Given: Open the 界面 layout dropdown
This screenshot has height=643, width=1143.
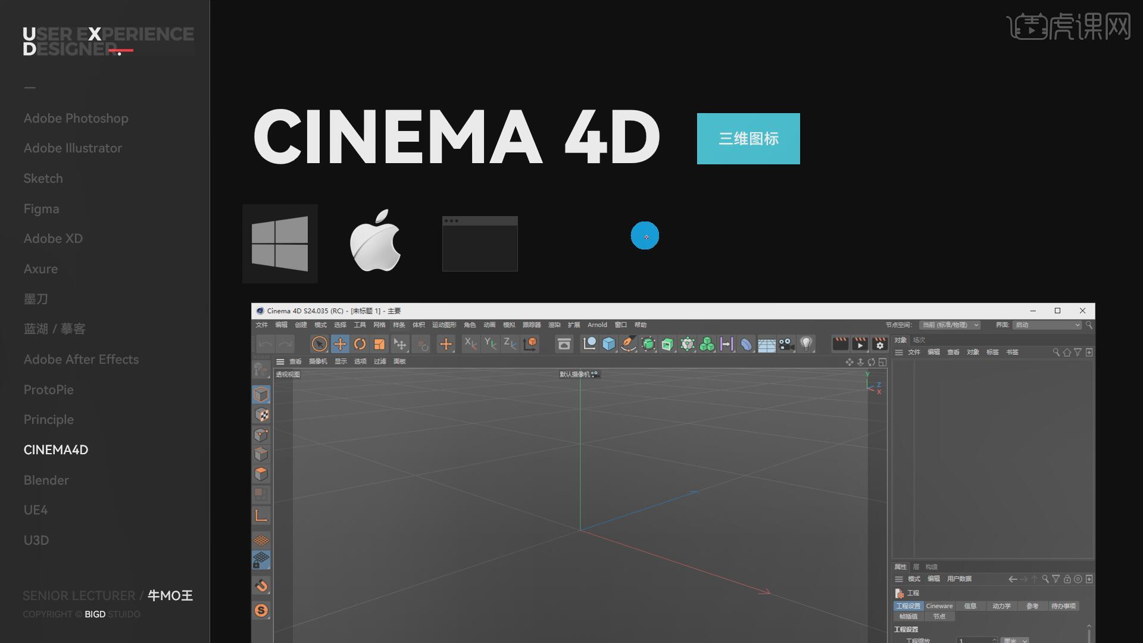Looking at the screenshot, I should 1048,325.
